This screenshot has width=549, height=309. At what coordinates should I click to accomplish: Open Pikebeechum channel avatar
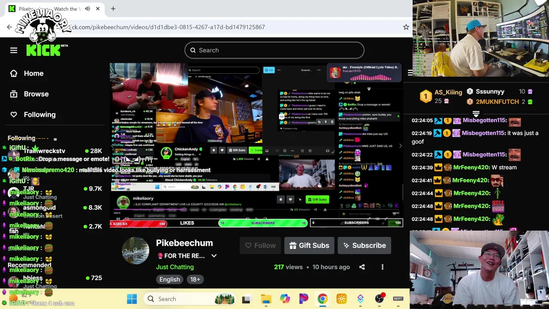pos(136,251)
